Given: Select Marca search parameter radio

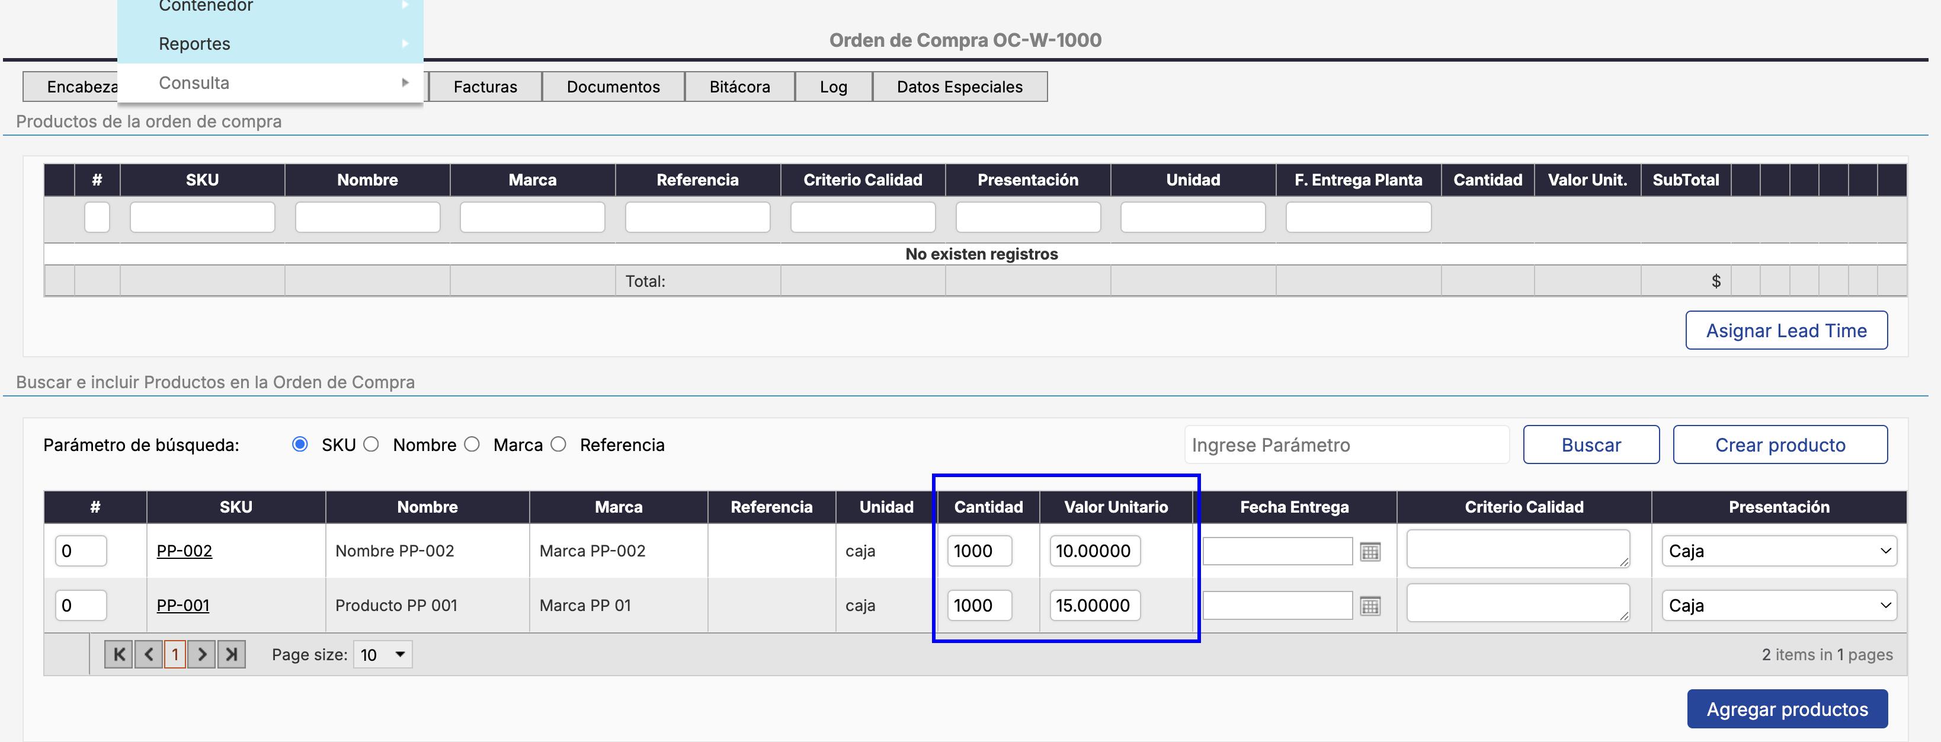Looking at the screenshot, I should pos(472,445).
